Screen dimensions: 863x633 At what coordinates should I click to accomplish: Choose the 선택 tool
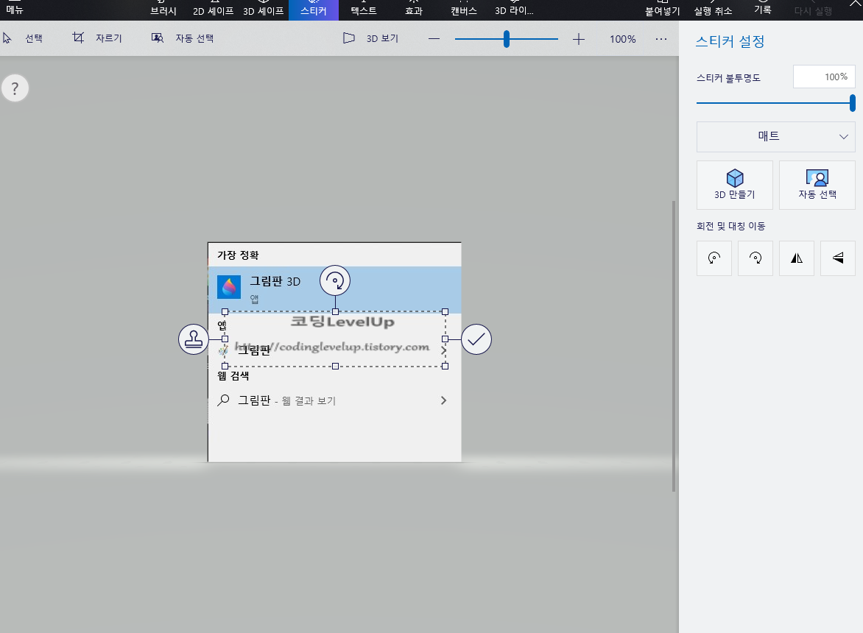point(23,38)
